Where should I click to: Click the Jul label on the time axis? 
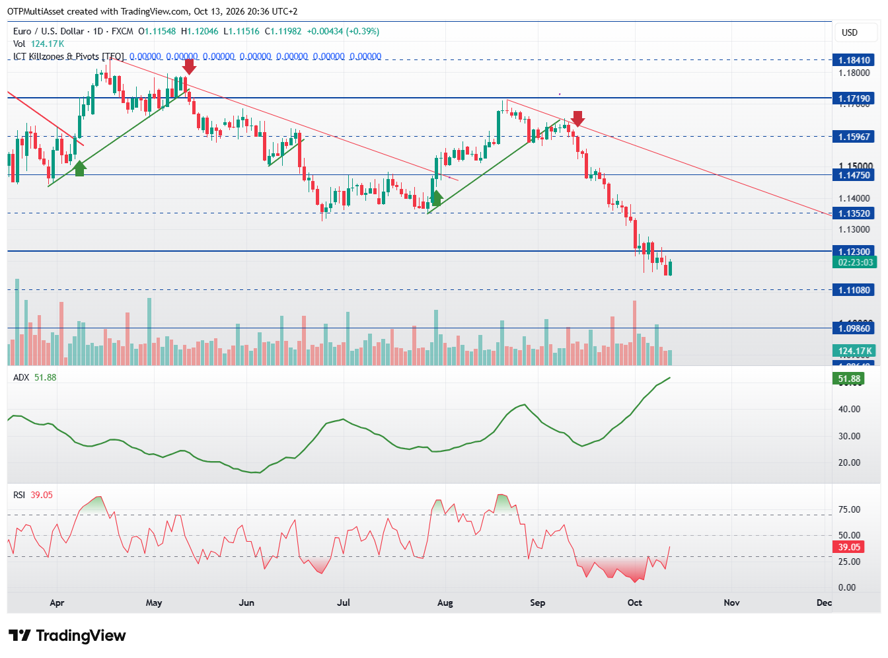point(344,603)
